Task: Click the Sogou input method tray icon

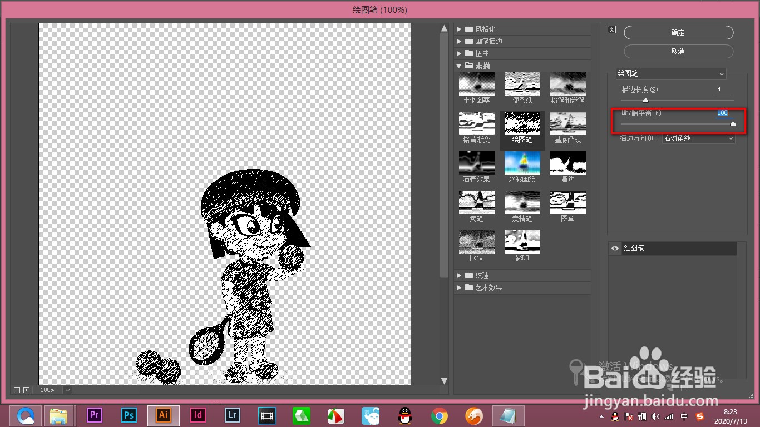Action: 700,416
